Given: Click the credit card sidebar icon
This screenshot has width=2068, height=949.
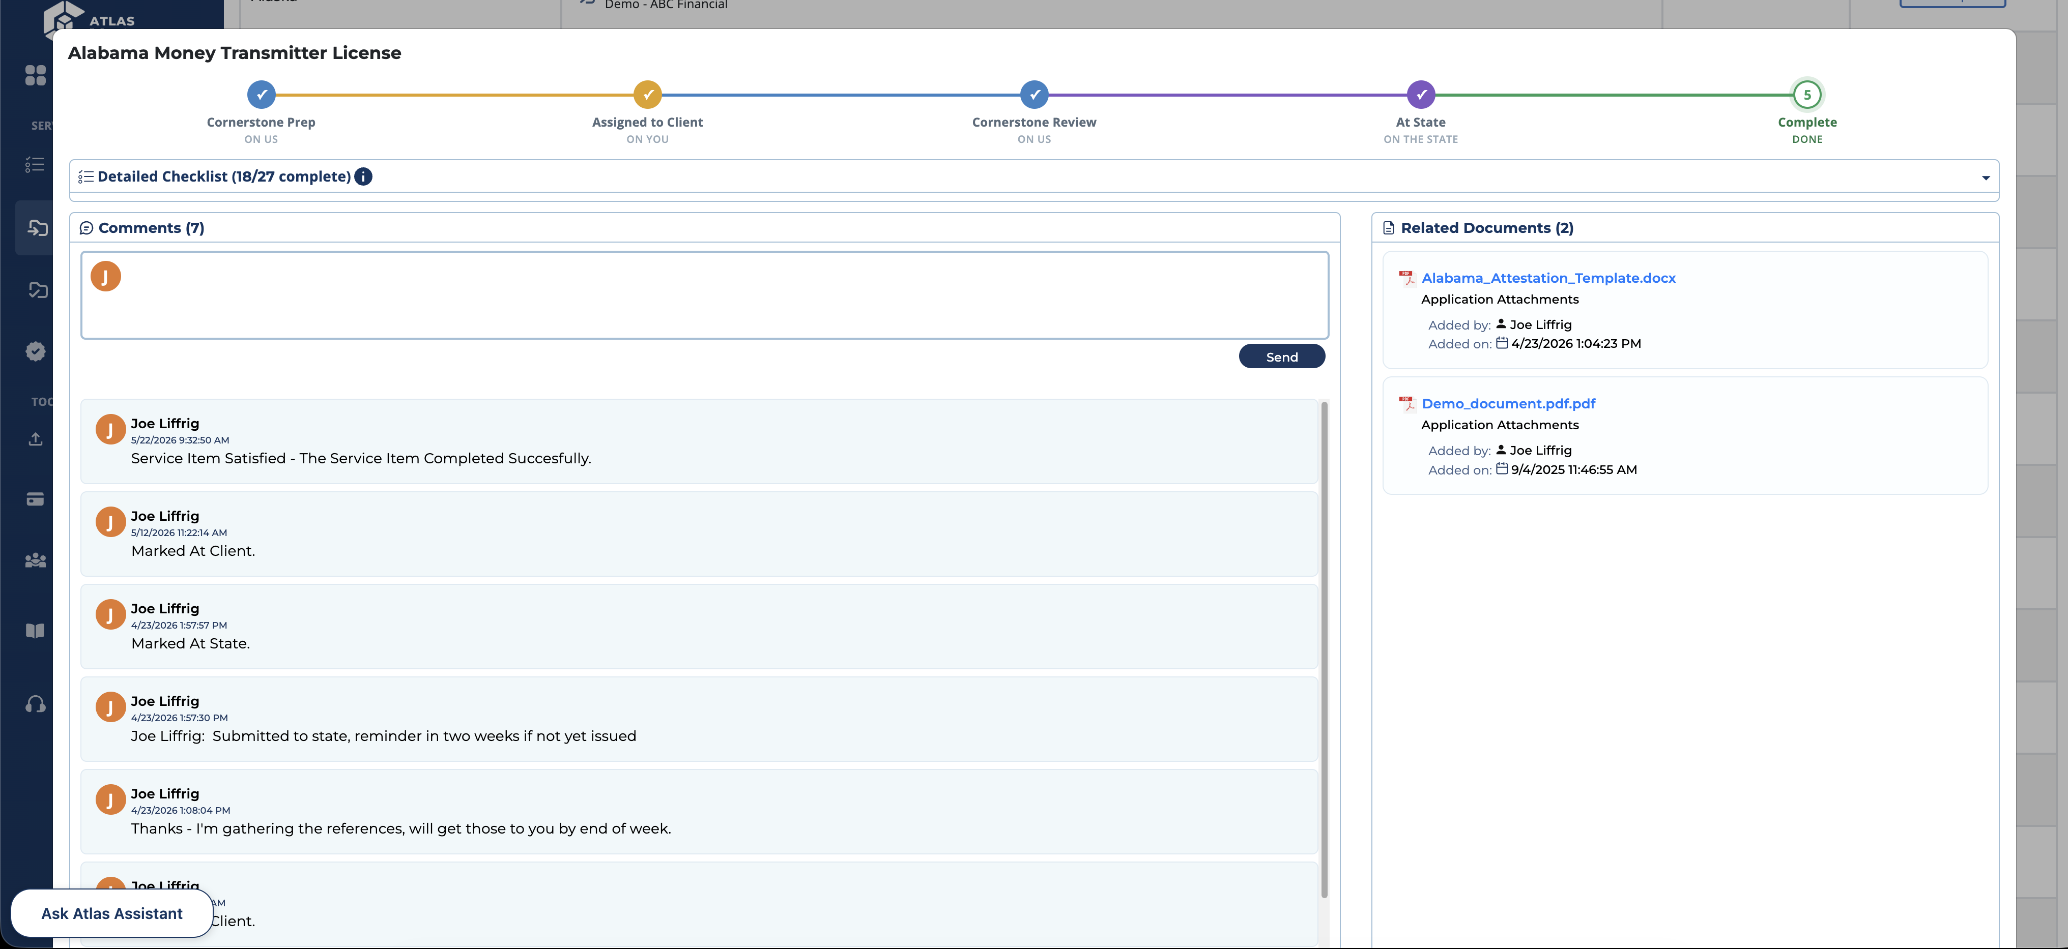Looking at the screenshot, I should pyautogui.click(x=35, y=499).
